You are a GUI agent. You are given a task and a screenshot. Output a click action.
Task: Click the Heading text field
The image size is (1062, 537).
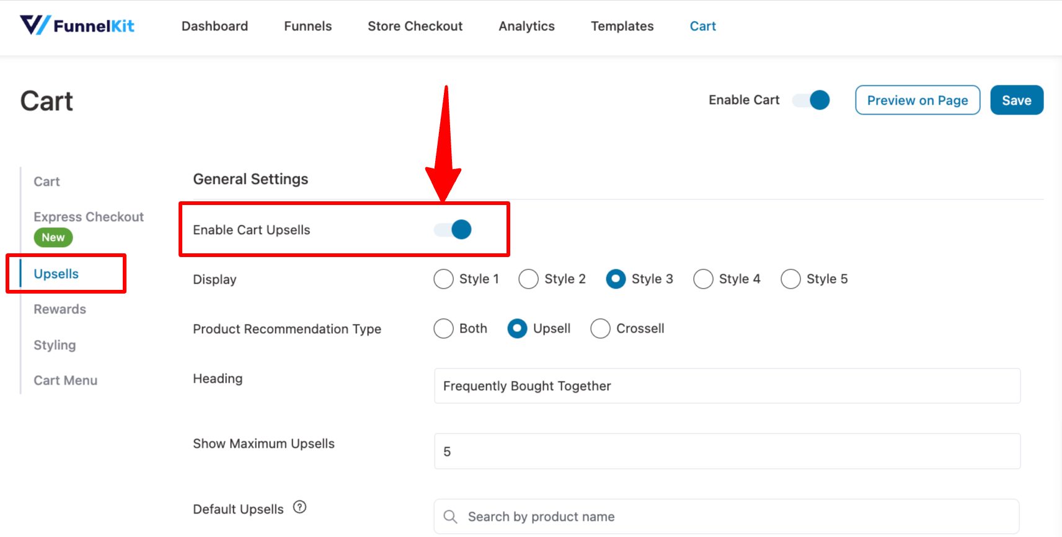click(727, 386)
